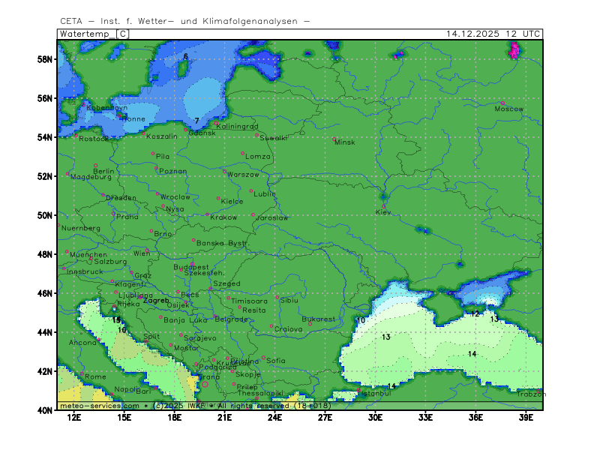Click the temperature value 12 near Crimea
Viewport: 600px width, 450px height.
[x=474, y=313]
